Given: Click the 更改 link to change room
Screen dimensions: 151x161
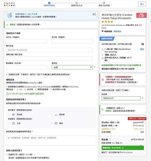Looking at the screenshot, I should (x=142, y=49).
